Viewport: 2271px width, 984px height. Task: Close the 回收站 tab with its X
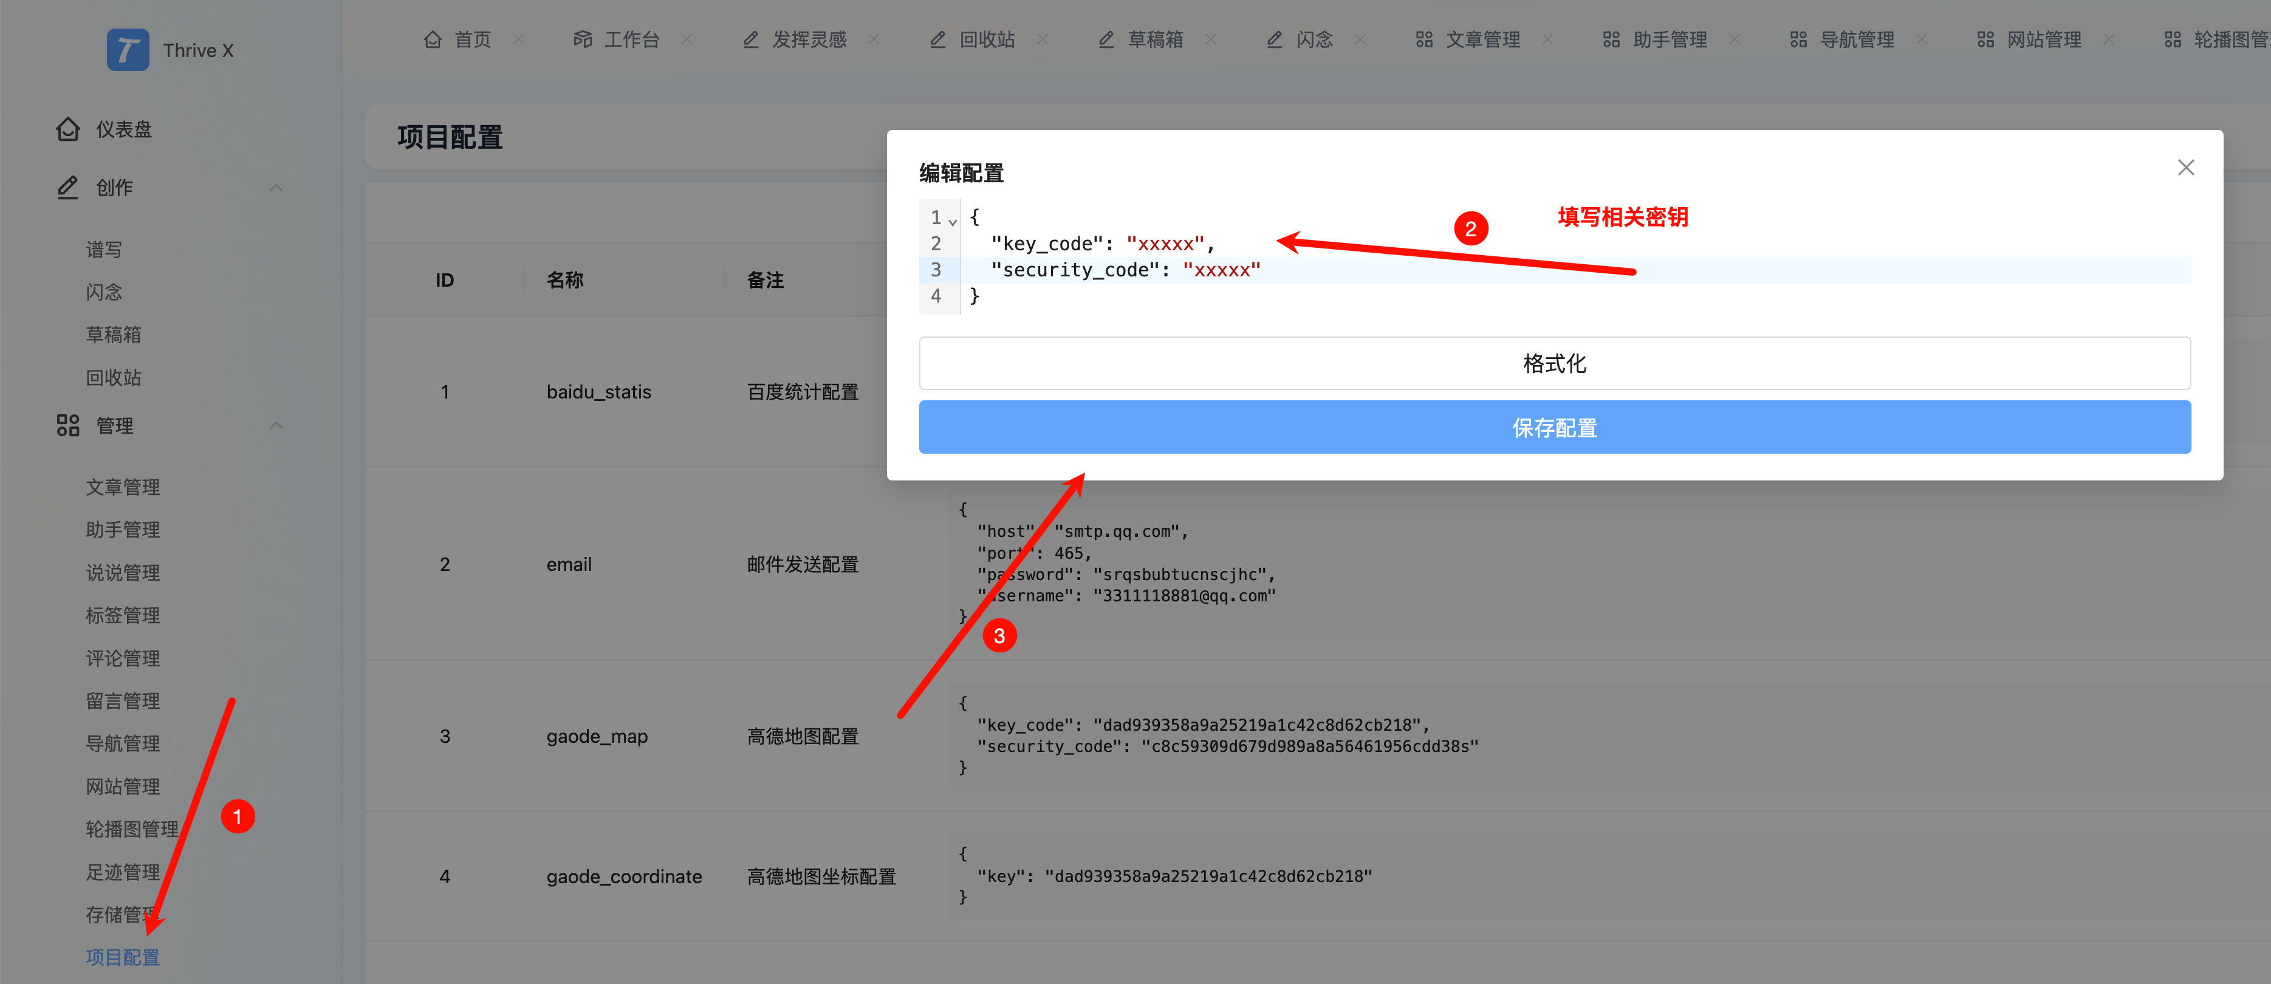pos(1042,39)
